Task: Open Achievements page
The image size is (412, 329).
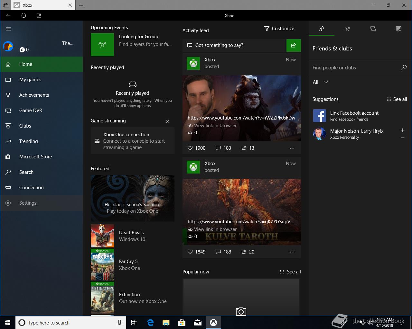Action: [42, 95]
